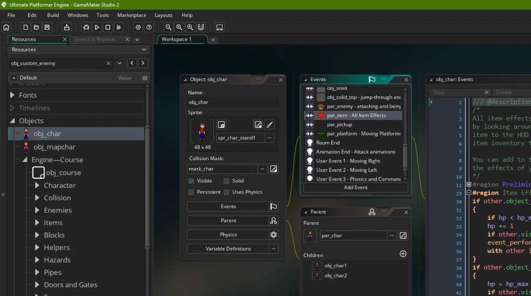Screen dimensions: 531x296
Task: Click the new sprite icon beside sprite preview
Action: pyautogui.click(x=221, y=125)
